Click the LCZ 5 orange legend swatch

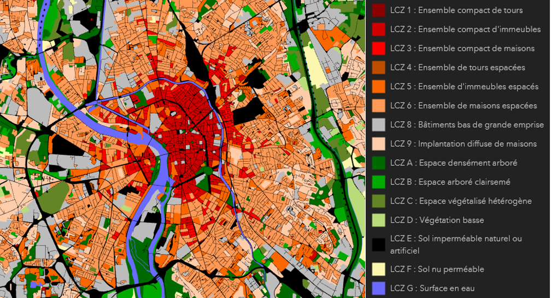tap(378, 87)
